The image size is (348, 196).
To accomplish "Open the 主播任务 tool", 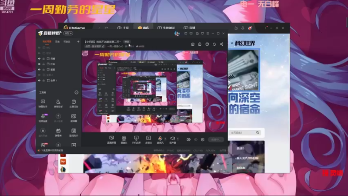I will (x=74, y=104).
